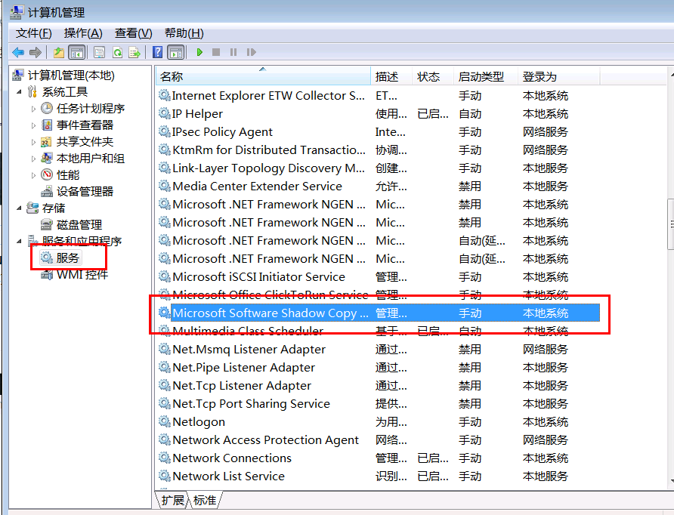This screenshot has width=674, height=515.
Task: Click the gear icon beside IP Helper
Action: click(x=164, y=113)
